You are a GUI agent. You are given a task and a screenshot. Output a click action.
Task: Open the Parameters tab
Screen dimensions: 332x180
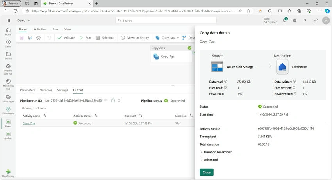(27, 90)
